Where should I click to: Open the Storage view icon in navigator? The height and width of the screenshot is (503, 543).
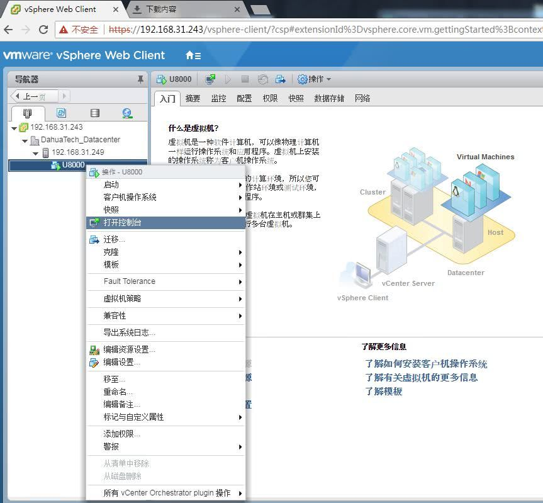pyautogui.click(x=95, y=113)
